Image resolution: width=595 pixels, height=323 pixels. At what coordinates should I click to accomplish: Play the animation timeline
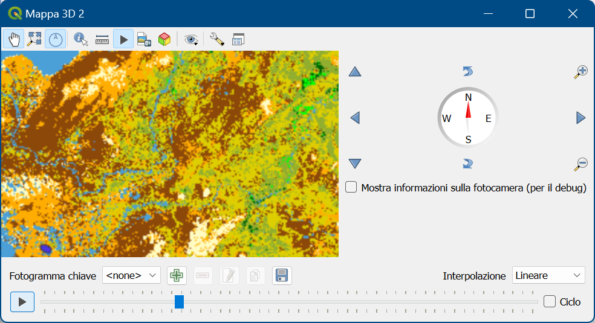[22, 302]
